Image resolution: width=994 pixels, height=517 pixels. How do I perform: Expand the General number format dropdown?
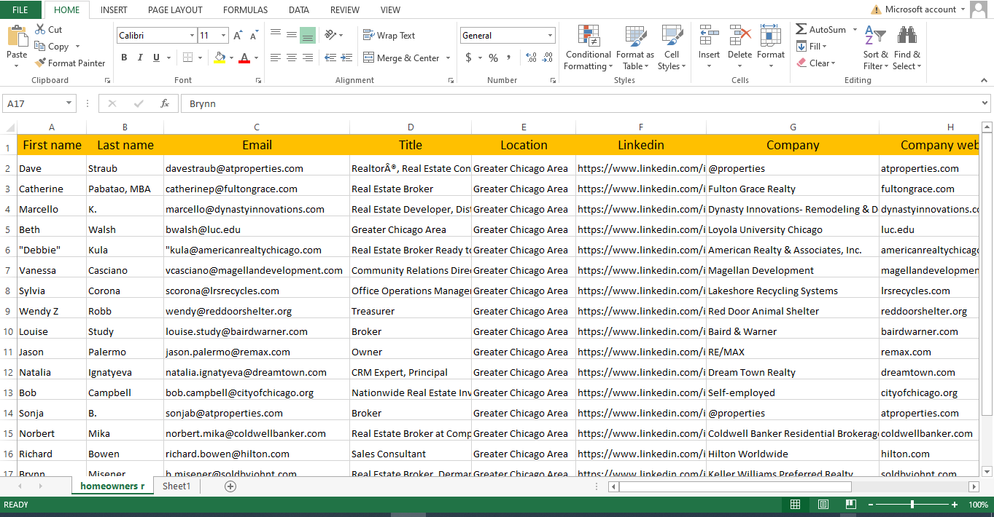(550, 36)
